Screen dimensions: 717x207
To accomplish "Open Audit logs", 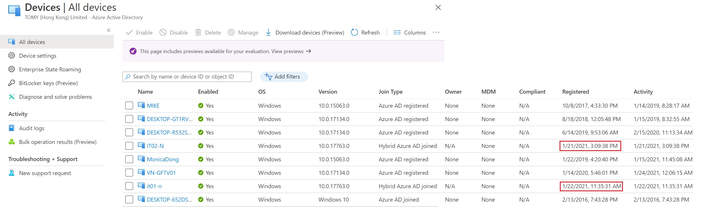I will point(32,128).
